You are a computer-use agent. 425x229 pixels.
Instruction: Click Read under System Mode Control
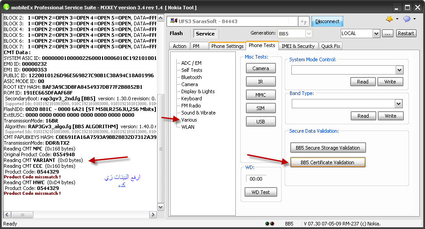pos(363,82)
